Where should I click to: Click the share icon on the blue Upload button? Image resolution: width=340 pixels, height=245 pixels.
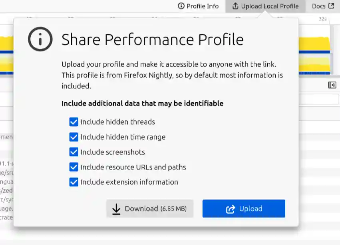230,209
